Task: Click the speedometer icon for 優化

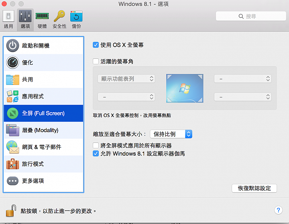Action: click(12, 62)
